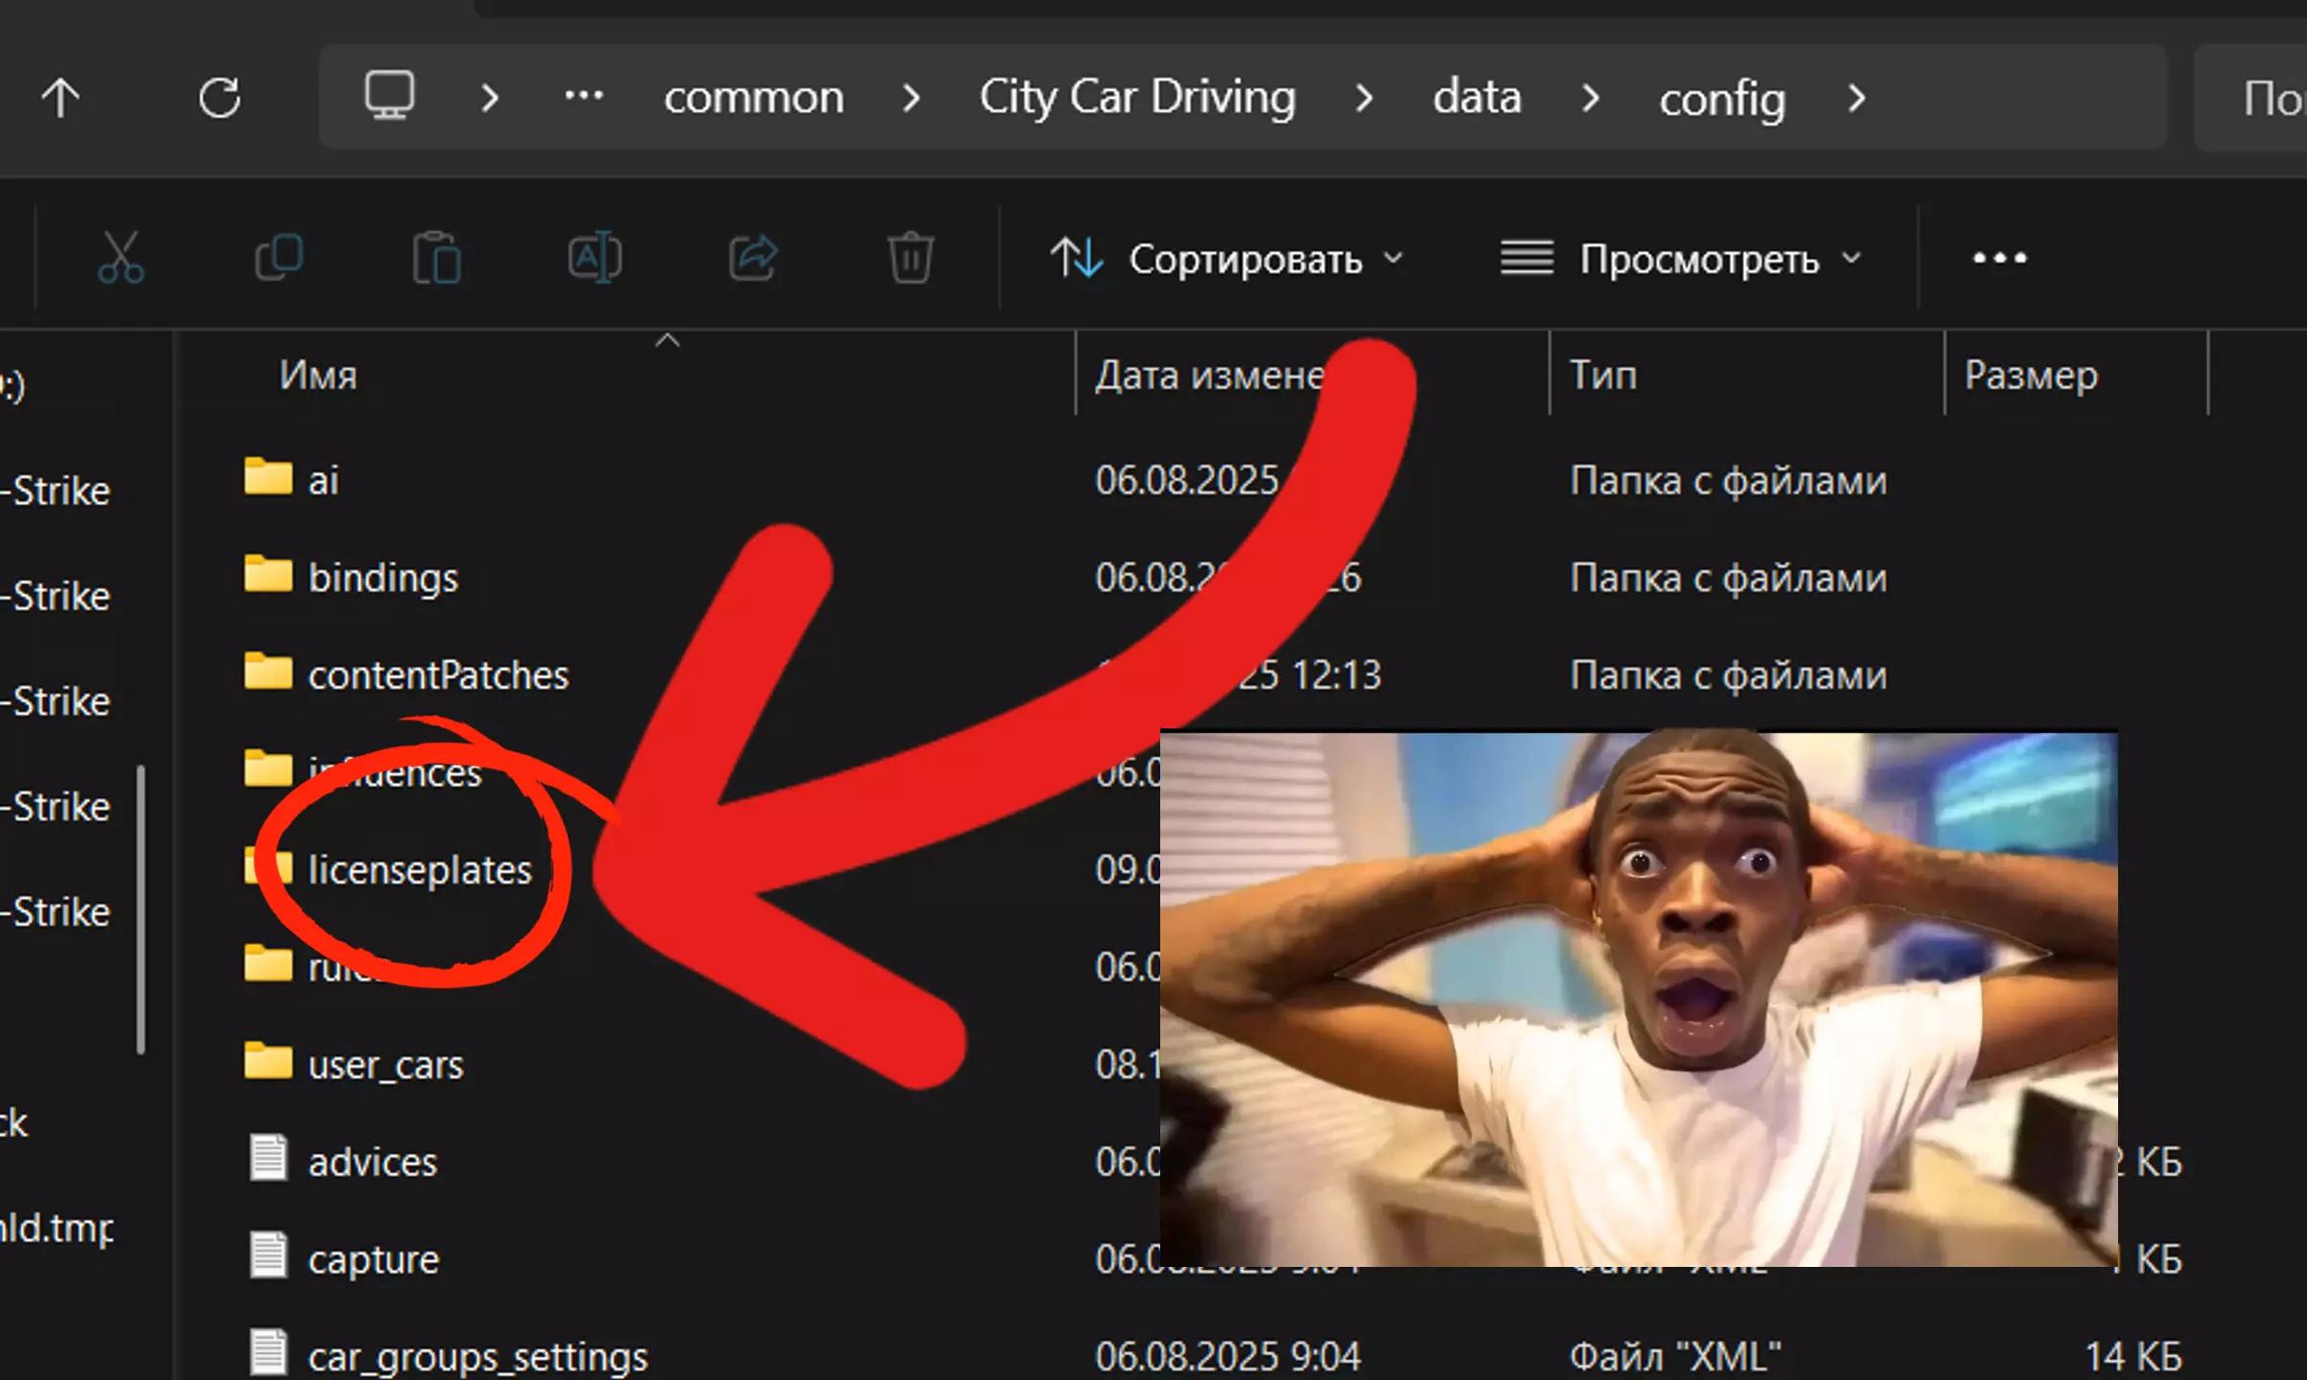This screenshot has height=1380, width=2307.
Task: Click the This PC monitor icon
Action: (389, 96)
